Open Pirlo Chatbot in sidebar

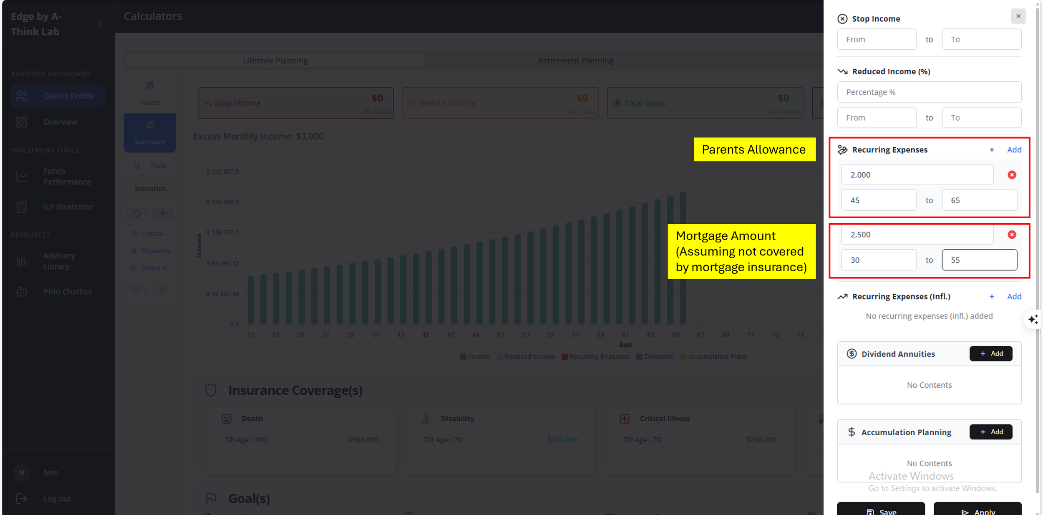point(58,291)
